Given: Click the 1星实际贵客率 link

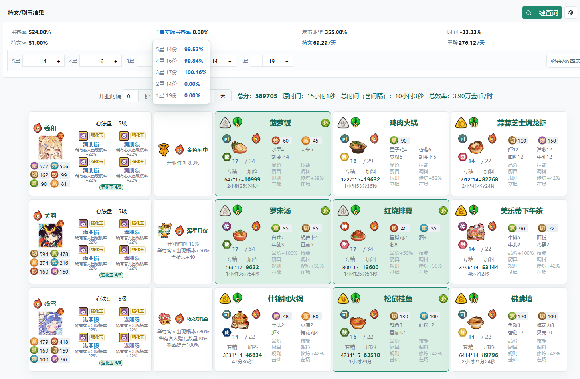Looking at the screenshot, I should tap(174, 32).
